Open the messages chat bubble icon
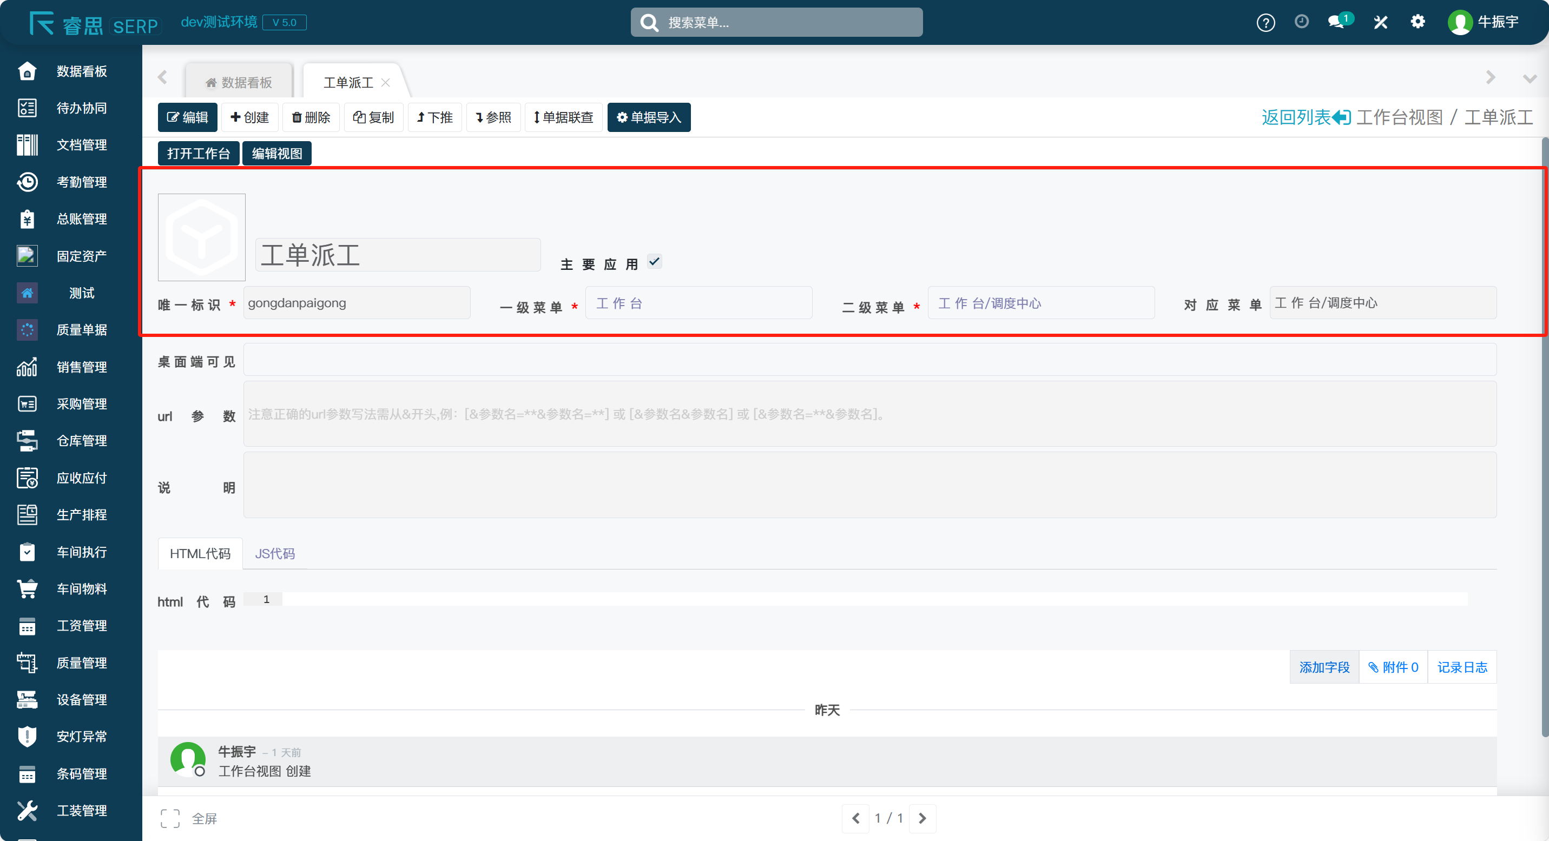 1335,22
